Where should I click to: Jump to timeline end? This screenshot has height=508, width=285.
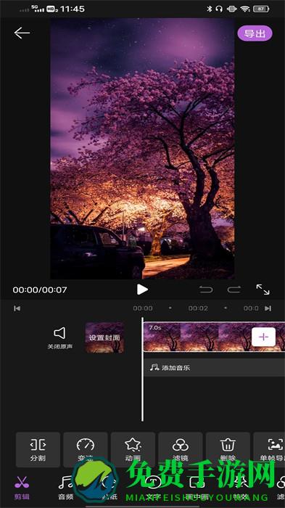coord(268,308)
